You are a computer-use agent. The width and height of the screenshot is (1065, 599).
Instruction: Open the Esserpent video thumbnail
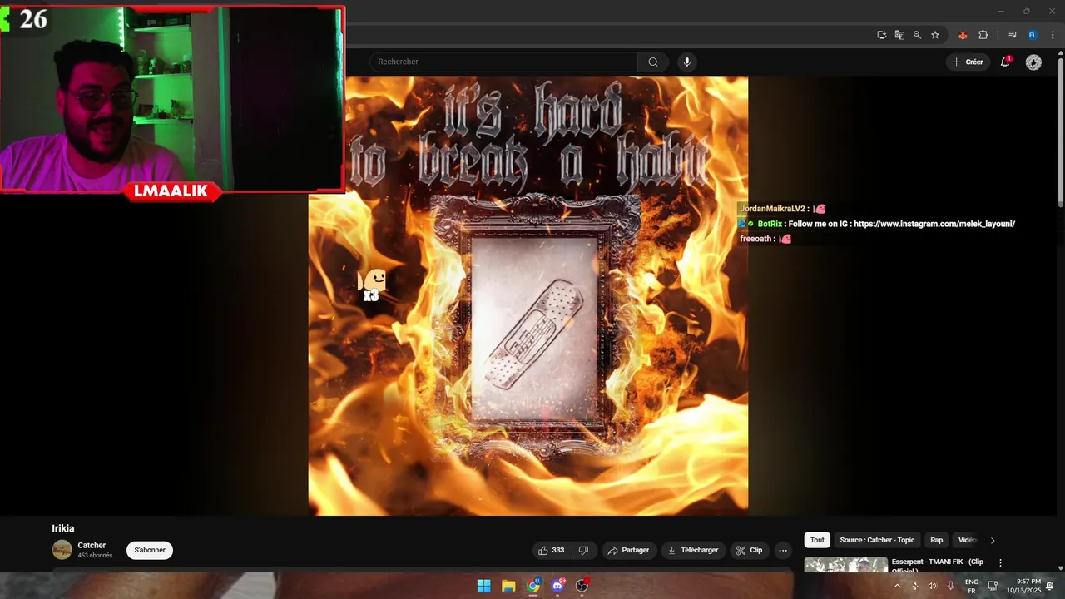tap(845, 565)
